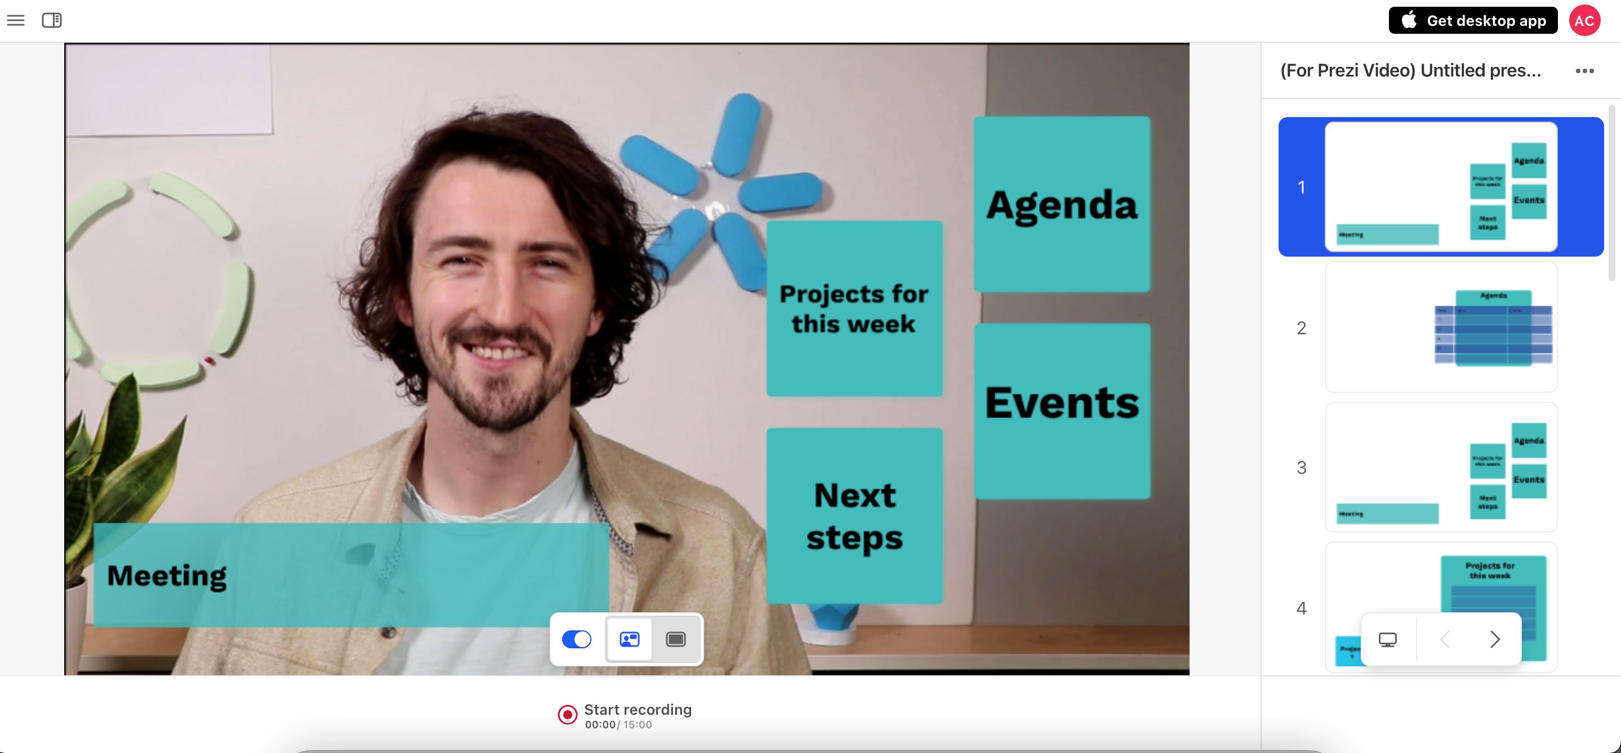Expand the sidebar panel toggle
1621x753 pixels.
[x=52, y=20]
